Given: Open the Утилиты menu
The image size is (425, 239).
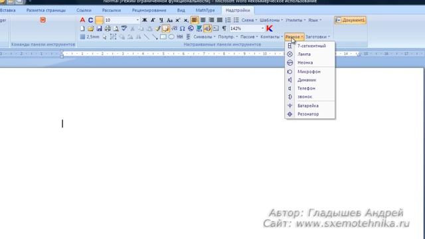Looking at the screenshot, I should tap(296, 20).
